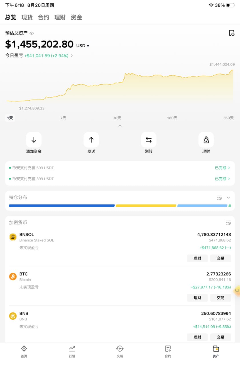Viewport: 240px width, 365px height.
Task: Switch to the 总览 tab
Action: 11,17
